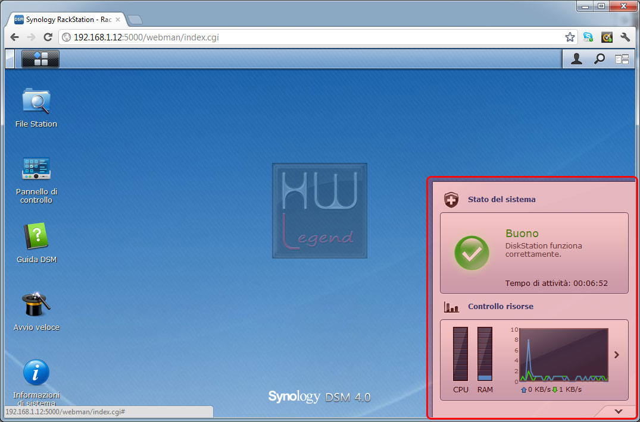Open the DSM main menu button
Viewport: 640px width, 422px height.
40,59
